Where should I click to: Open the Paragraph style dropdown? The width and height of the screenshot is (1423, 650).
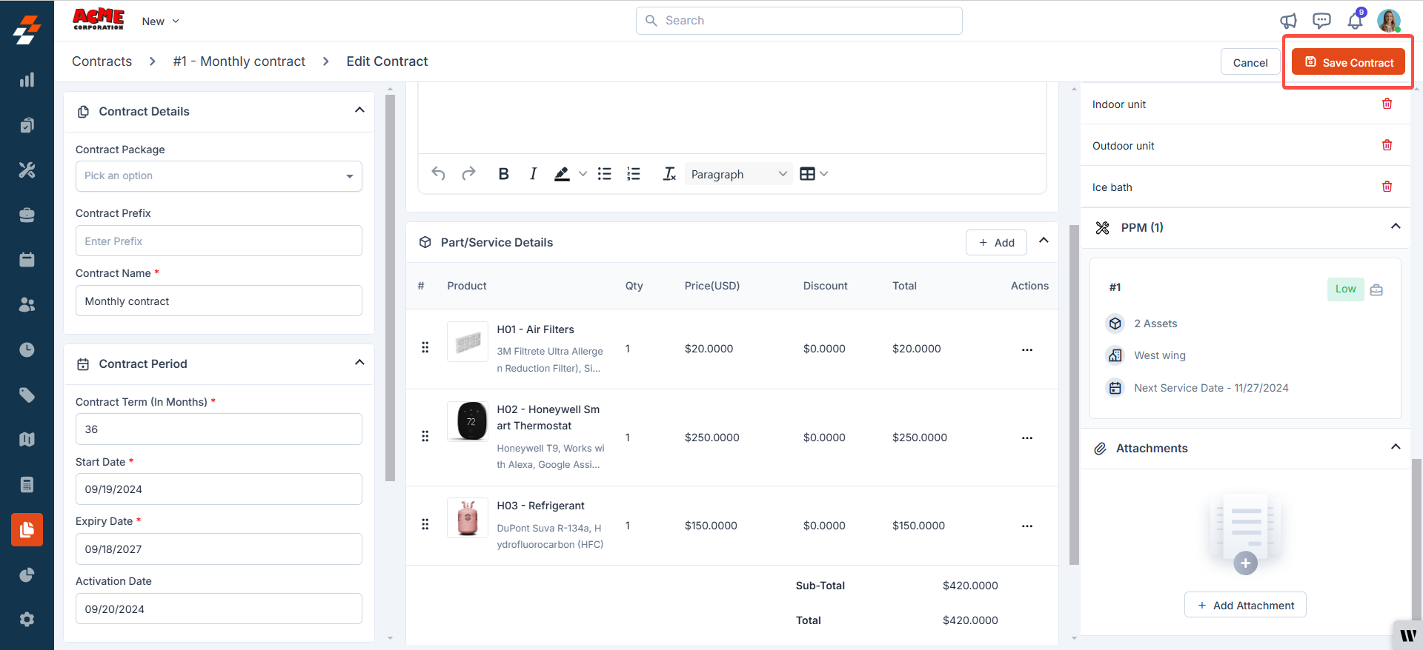coord(738,174)
